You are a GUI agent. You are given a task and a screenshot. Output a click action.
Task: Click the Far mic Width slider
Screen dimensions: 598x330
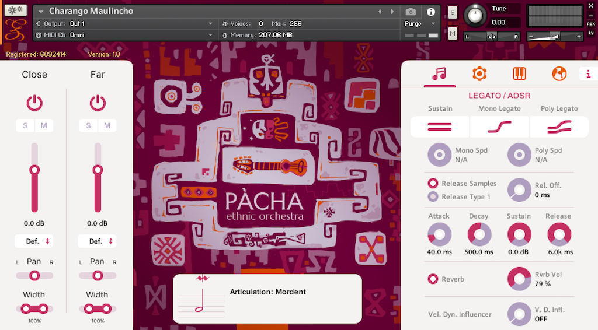pos(98,308)
